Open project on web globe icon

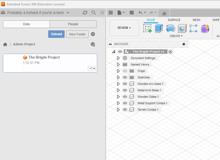93,44
